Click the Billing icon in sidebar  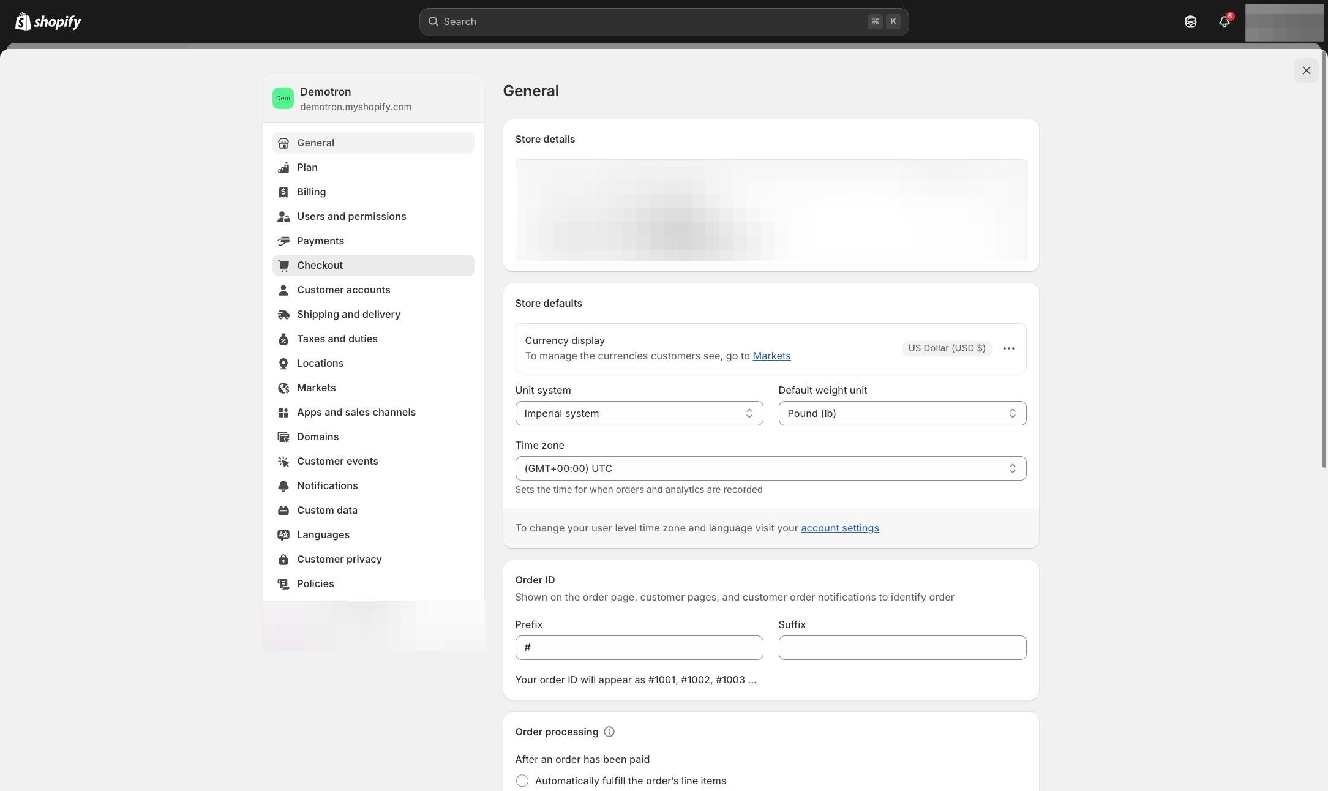pyautogui.click(x=283, y=192)
